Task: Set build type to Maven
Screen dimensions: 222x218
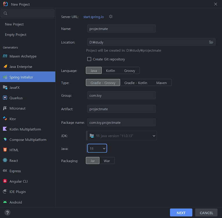Action: tap(162, 83)
